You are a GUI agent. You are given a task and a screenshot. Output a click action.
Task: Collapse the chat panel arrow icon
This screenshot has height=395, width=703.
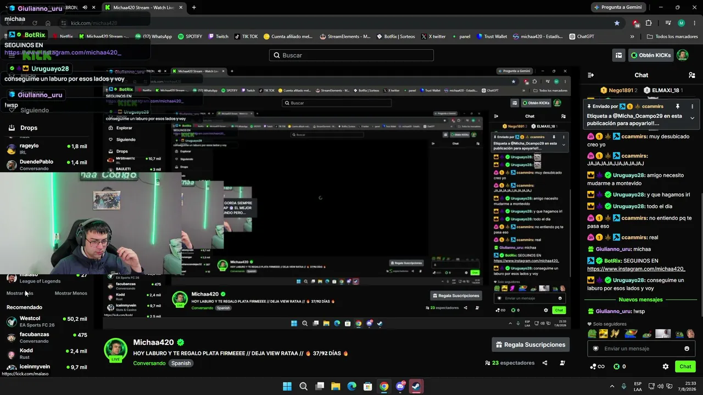click(x=590, y=75)
